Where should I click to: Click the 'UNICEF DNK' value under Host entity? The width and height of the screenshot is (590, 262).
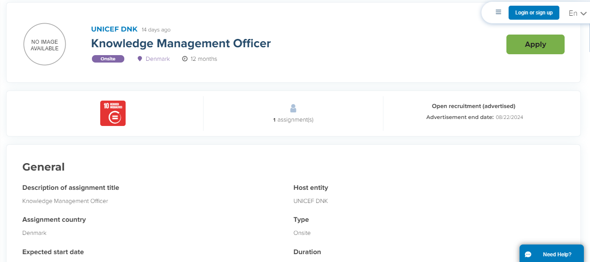point(310,201)
